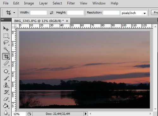Click vertical scrollbar down arrow
158x116 pixels.
tap(155, 109)
